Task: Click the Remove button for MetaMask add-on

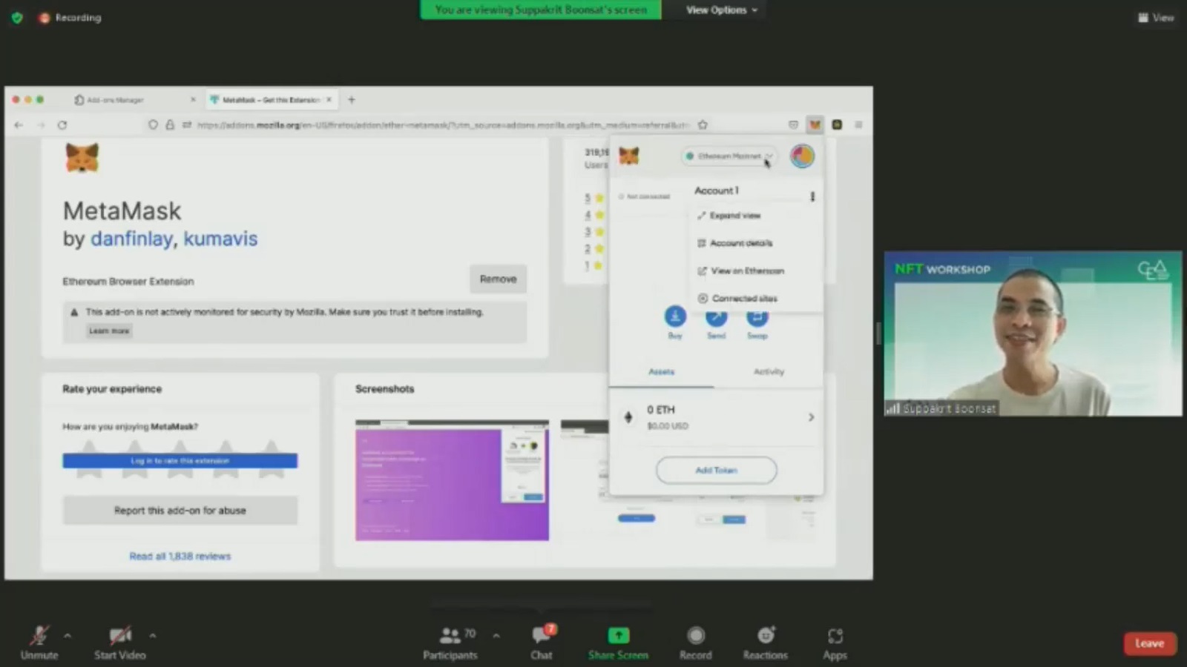Action: tap(498, 279)
